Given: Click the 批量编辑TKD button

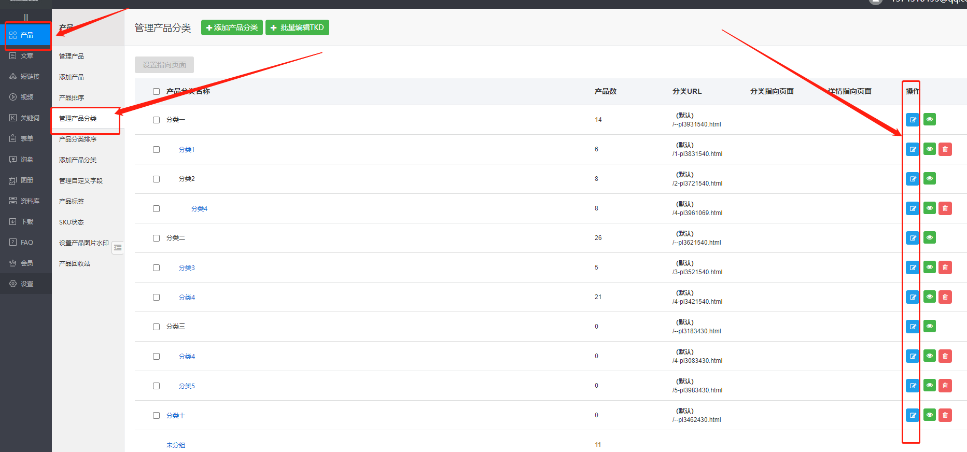Looking at the screenshot, I should pos(297,27).
